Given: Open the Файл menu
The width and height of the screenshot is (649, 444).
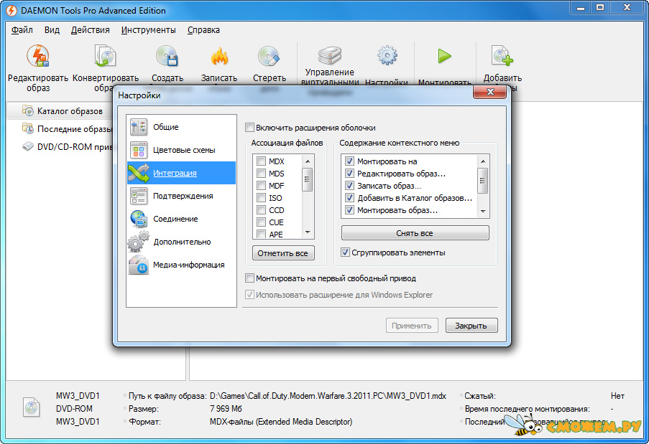Looking at the screenshot, I should click(22, 29).
